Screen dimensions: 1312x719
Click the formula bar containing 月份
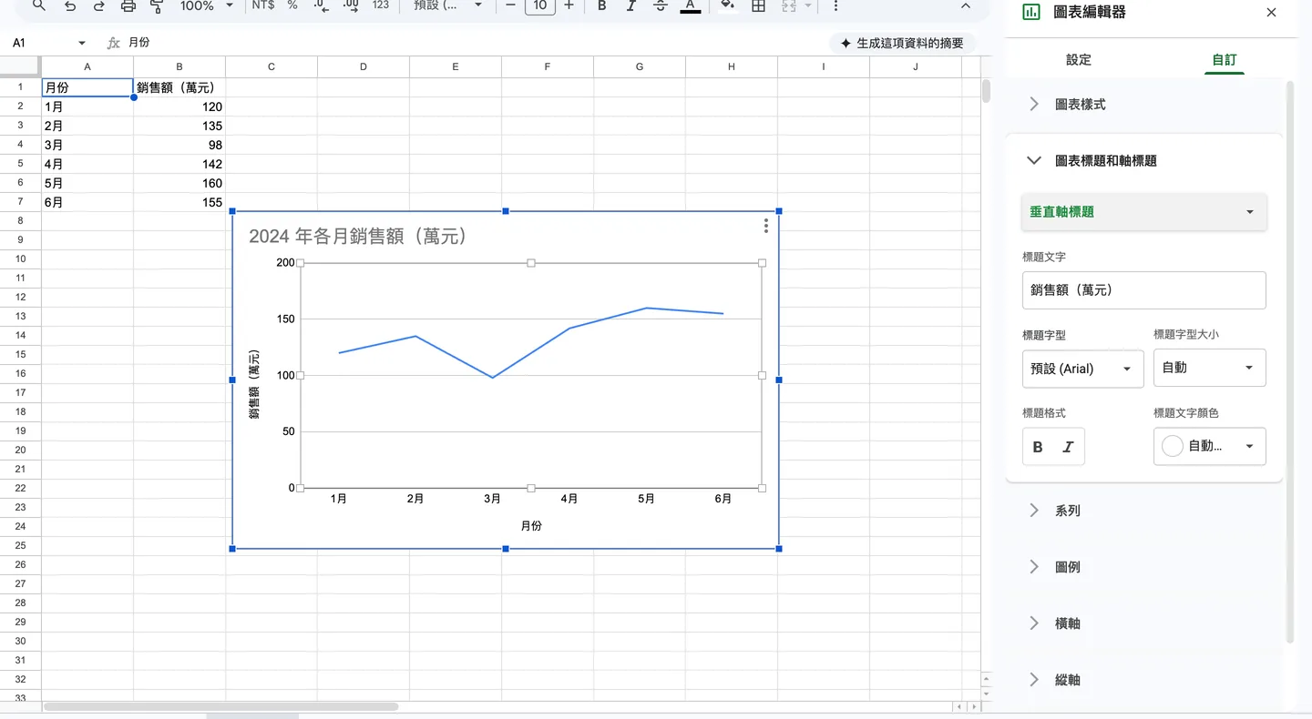point(474,43)
